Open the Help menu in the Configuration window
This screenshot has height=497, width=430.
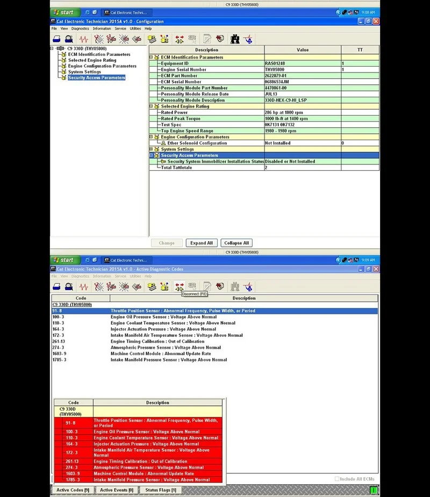[x=148, y=28]
